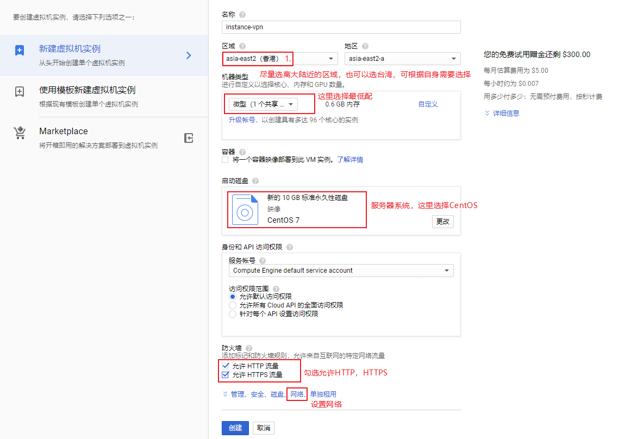Click the chevron arrow beside 新建虚拟机实例

[189, 55]
